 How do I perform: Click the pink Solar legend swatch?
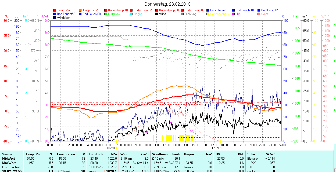pyautogui.click(x=259, y=14)
